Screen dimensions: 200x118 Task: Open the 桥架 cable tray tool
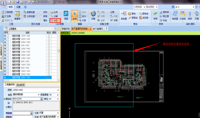(155, 16)
